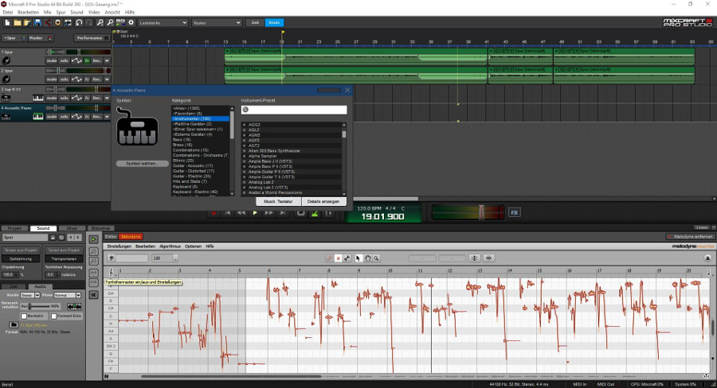The height and width of the screenshot is (388, 717).
Task: Expand track 2 Spur options arrow
Action: pyautogui.click(x=107, y=79)
